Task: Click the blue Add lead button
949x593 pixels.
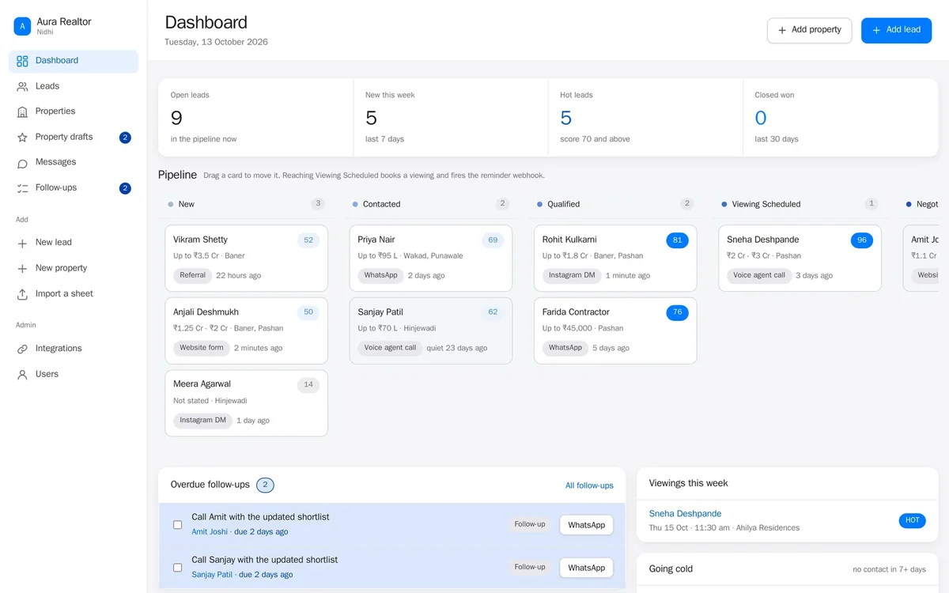Action: coord(896,30)
